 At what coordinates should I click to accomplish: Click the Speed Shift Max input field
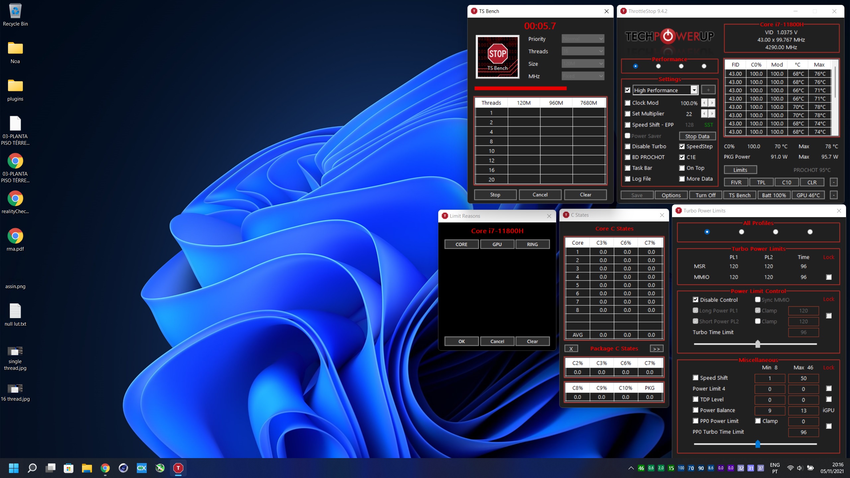click(803, 378)
